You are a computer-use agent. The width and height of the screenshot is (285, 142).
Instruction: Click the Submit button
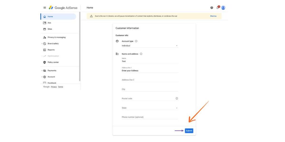tap(189, 131)
